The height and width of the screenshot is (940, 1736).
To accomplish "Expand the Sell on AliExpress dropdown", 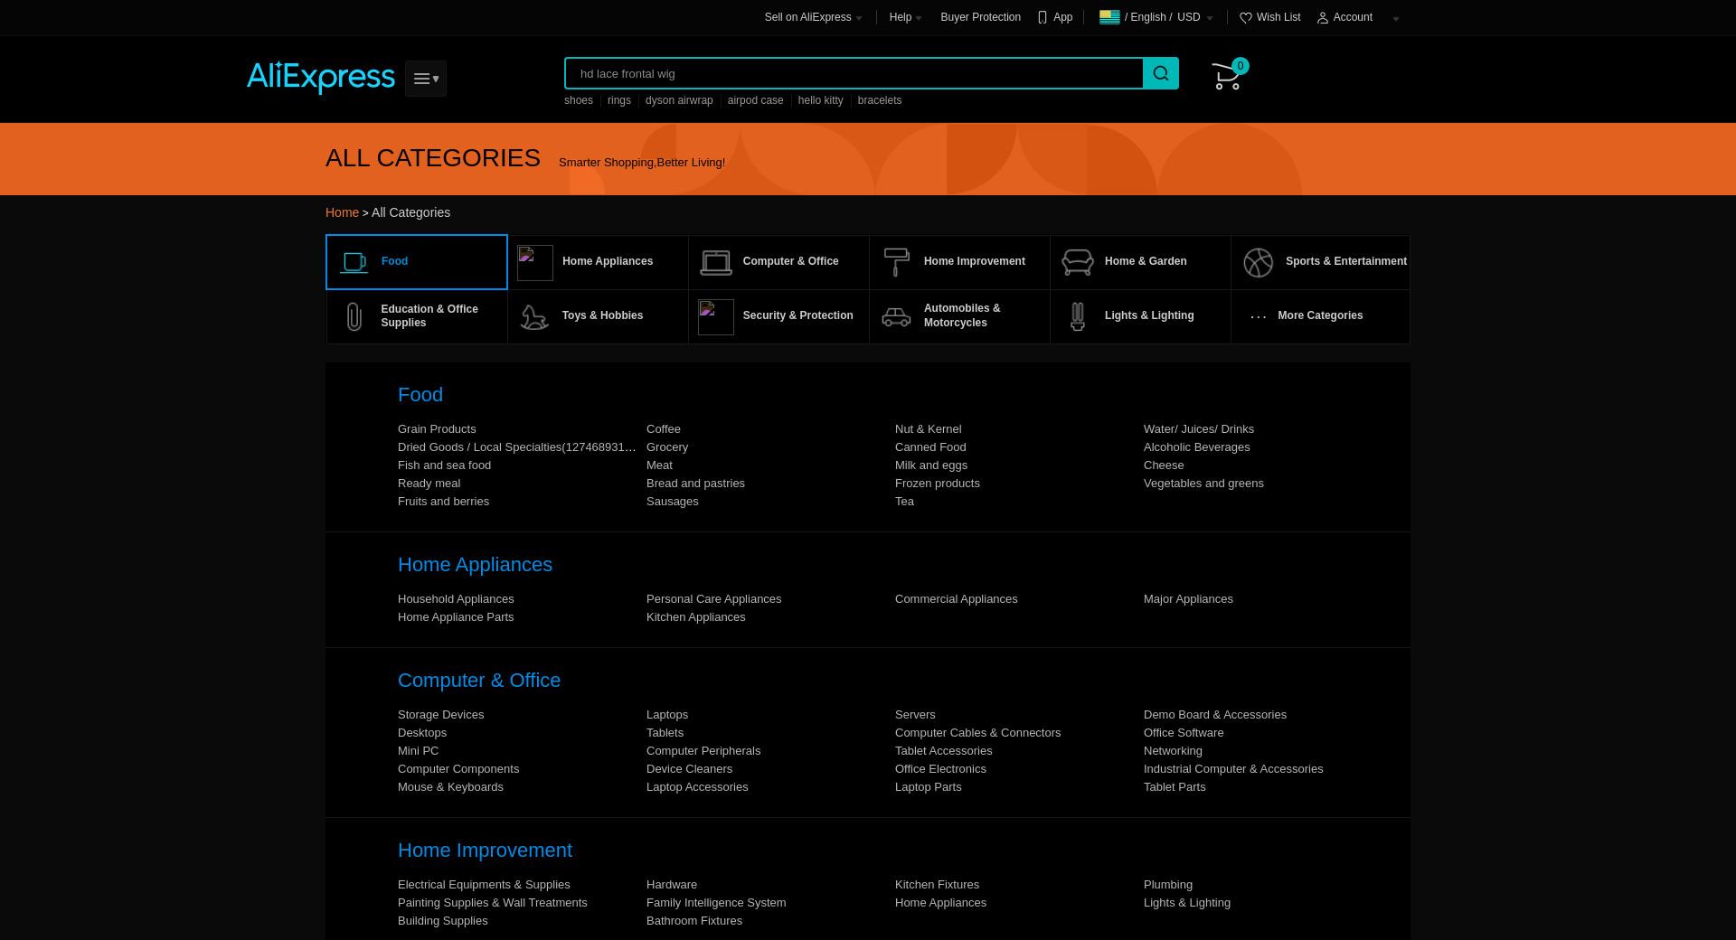I will (x=813, y=17).
